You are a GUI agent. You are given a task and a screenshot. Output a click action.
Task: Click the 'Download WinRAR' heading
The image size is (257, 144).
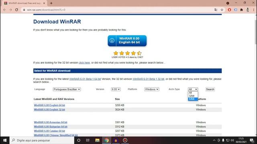point(57,22)
